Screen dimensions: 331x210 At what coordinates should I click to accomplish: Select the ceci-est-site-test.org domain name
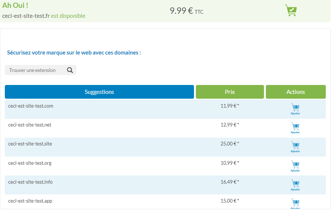pyautogui.click(x=30, y=163)
